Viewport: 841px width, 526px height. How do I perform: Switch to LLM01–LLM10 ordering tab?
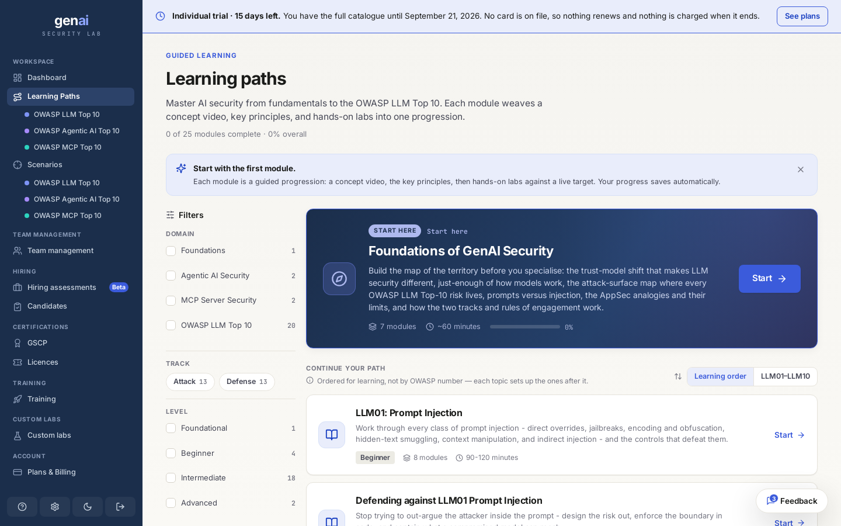pyautogui.click(x=786, y=376)
